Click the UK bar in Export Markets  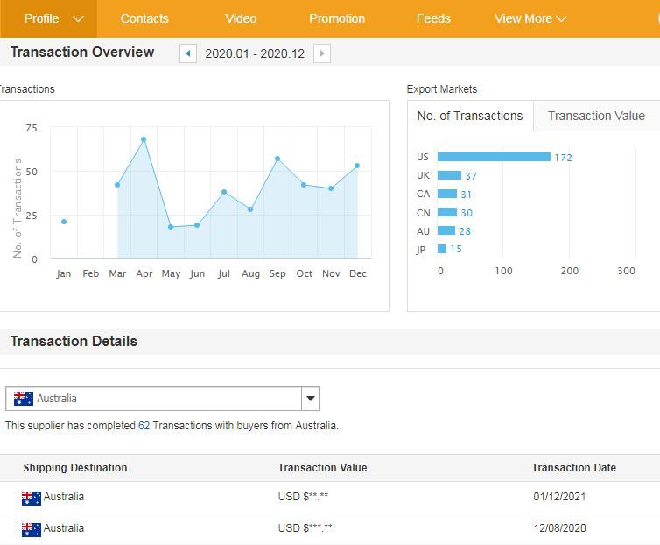tap(449, 175)
